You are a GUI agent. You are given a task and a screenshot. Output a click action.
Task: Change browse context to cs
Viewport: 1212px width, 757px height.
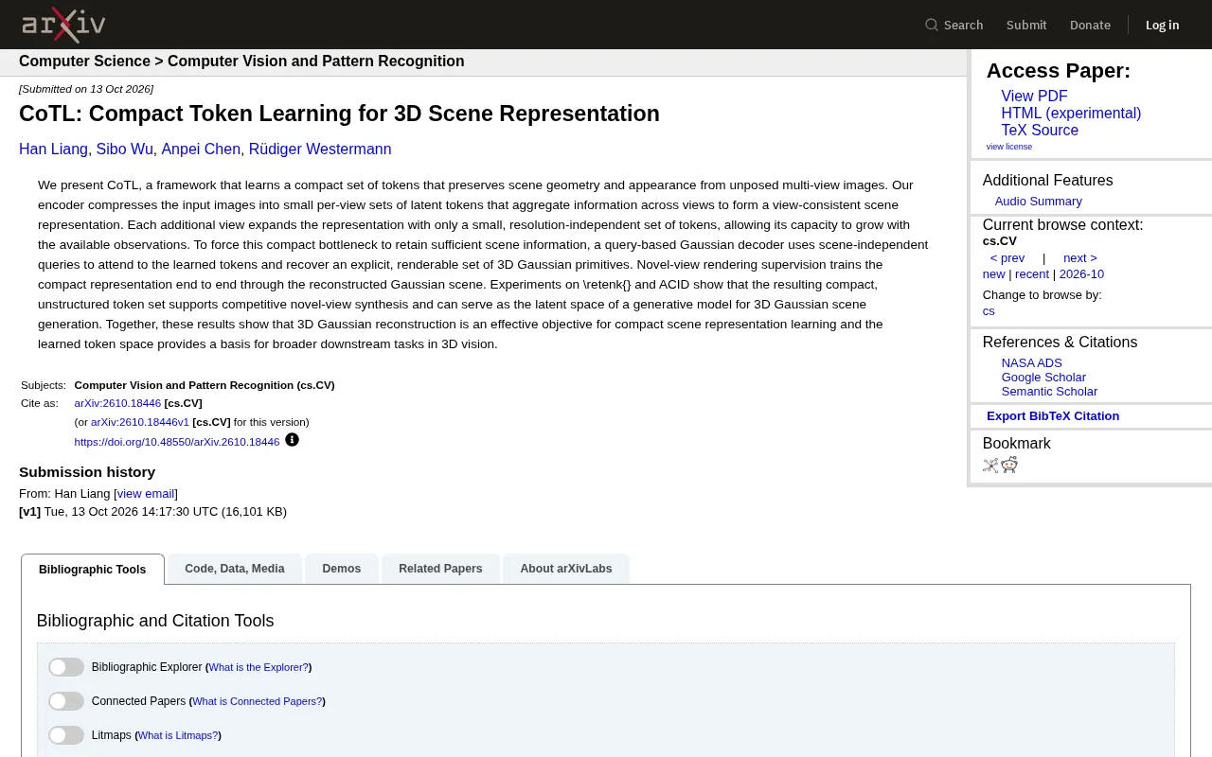pos(989,311)
